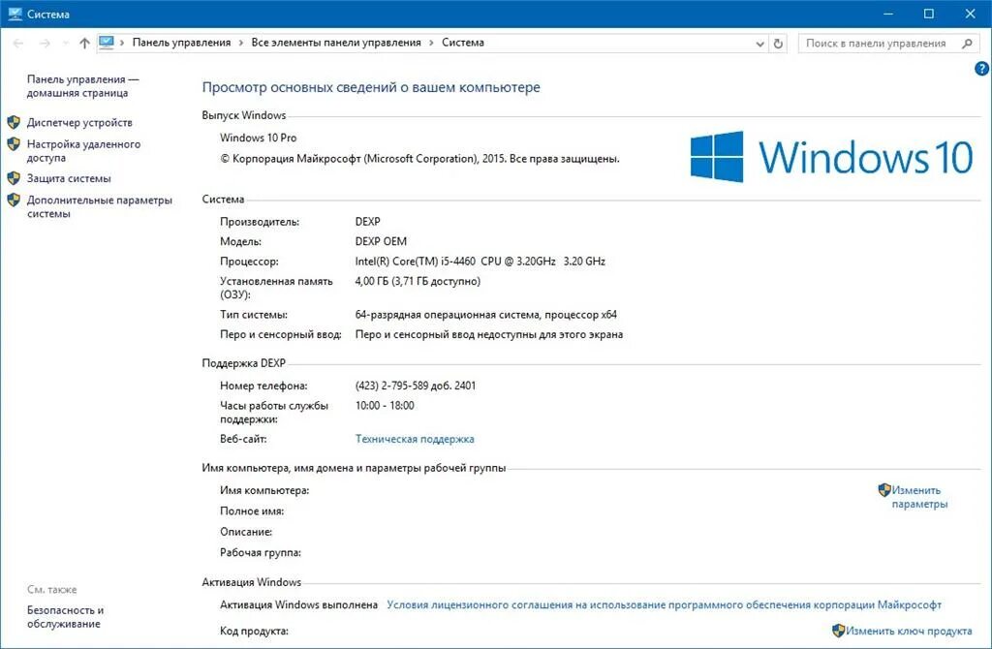Click the Все элементы панели управления breadcrumb
Image resolution: width=992 pixels, height=649 pixels.
coord(336,43)
